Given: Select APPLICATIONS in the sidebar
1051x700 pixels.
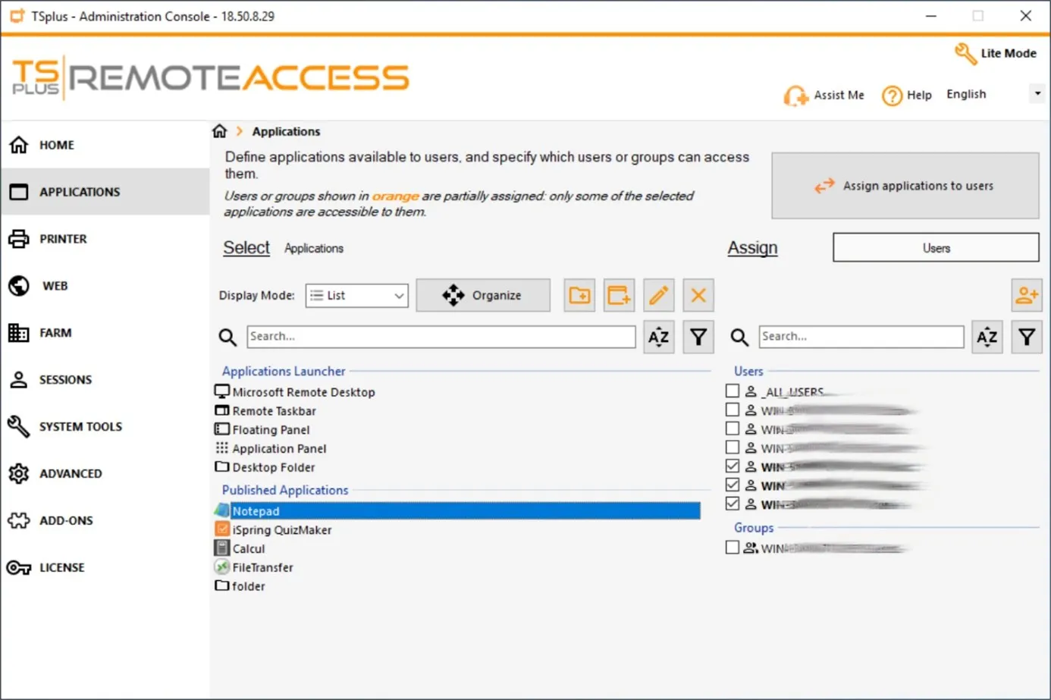Looking at the screenshot, I should point(105,192).
